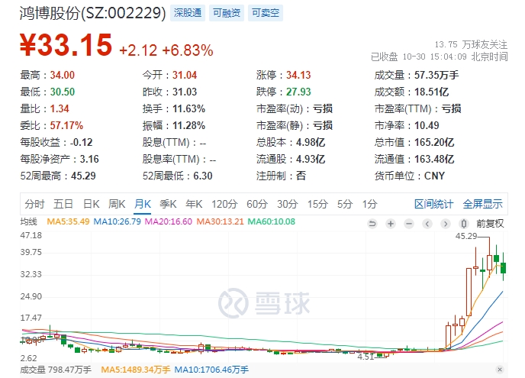The height and width of the screenshot is (378, 525).
Task: Click 全屏显示 to show fullscreen chart
Action: [482, 204]
